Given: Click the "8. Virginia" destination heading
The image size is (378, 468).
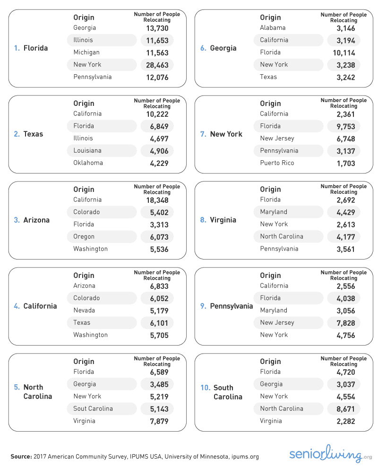Looking at the screenshot, I should point(218,220).
